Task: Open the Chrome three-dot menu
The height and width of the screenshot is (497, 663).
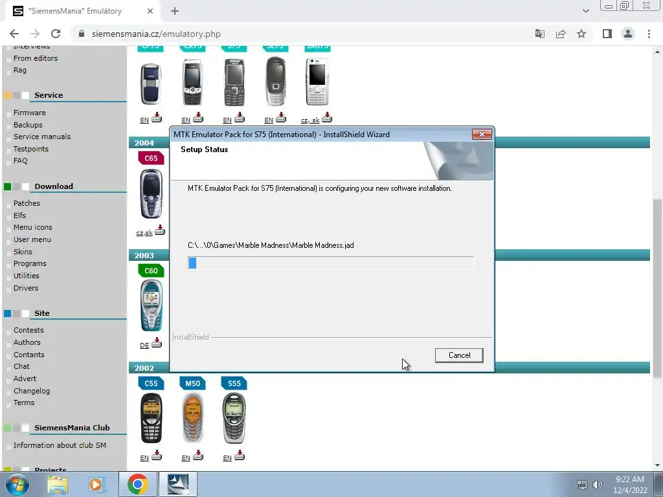Action: click(649, 34)
